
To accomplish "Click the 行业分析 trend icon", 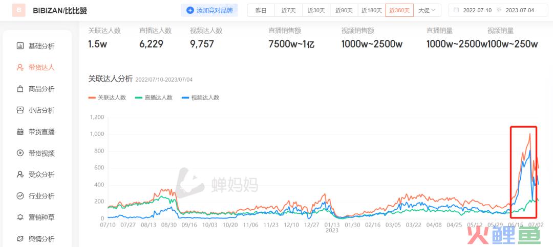I will (20, 196).
